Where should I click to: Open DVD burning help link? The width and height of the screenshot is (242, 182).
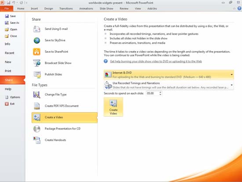156,61
